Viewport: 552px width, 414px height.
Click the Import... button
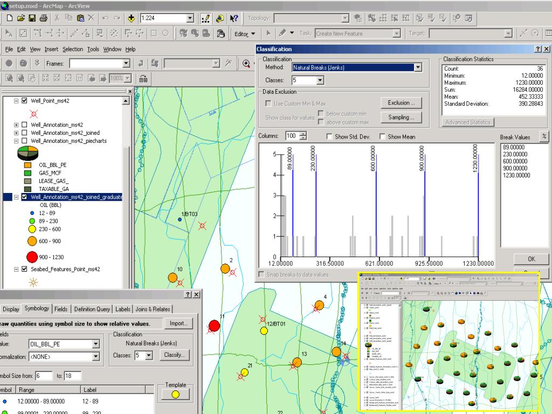178,323
